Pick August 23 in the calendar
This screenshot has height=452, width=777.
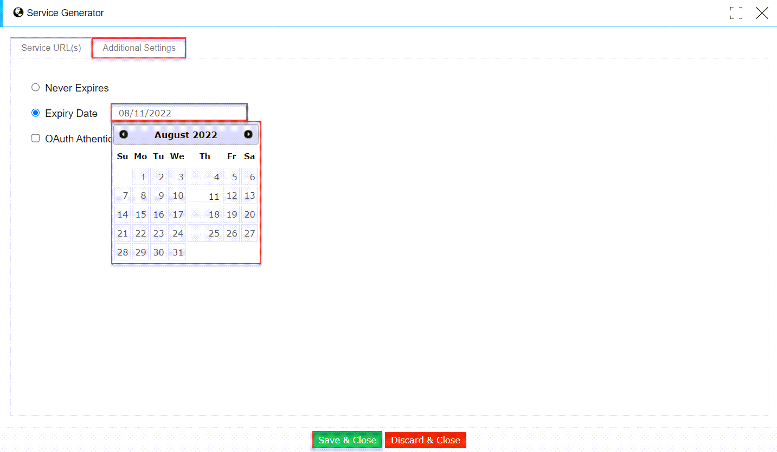click(158, 233)
